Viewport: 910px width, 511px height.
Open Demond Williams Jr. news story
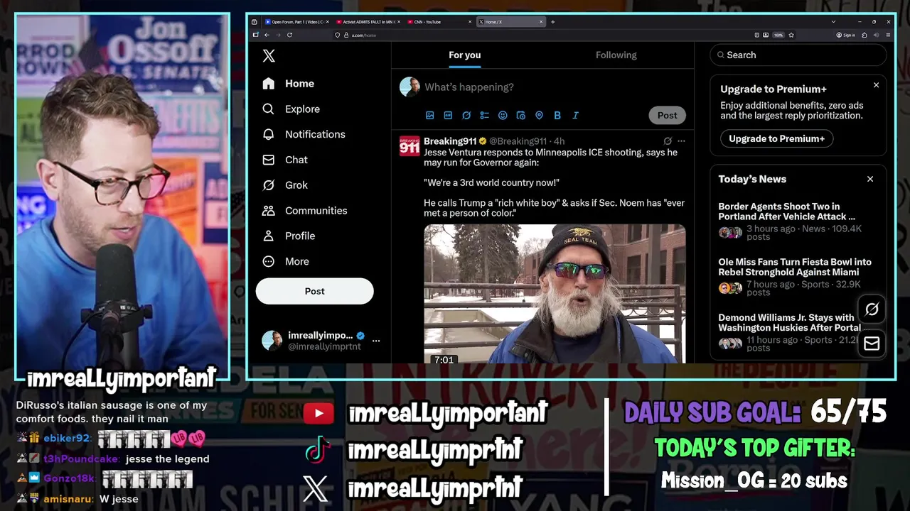[789, 334]
